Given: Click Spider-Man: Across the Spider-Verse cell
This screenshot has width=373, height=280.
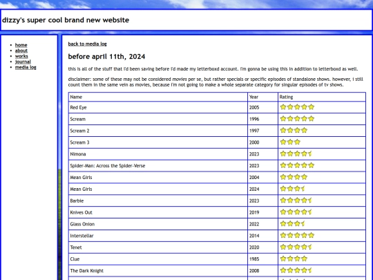Looking at the screenshot, I should pos(158,166).
